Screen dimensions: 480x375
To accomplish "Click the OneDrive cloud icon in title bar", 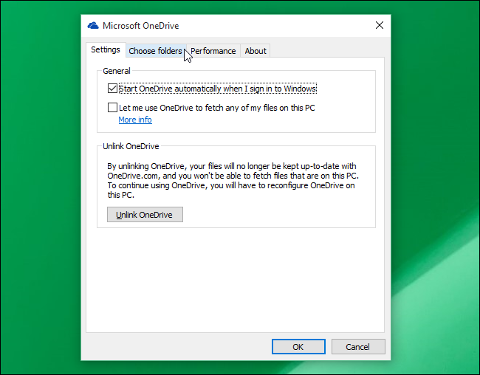I will point(93,26).
